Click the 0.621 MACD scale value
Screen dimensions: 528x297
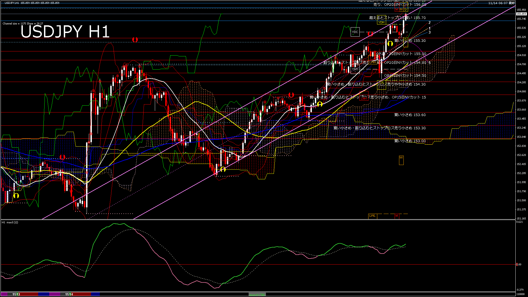click(x=520, y=222)
